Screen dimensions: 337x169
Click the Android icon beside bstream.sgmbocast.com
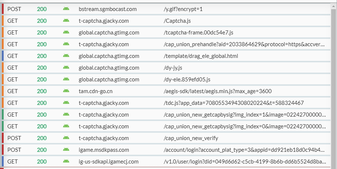(66, 9)
